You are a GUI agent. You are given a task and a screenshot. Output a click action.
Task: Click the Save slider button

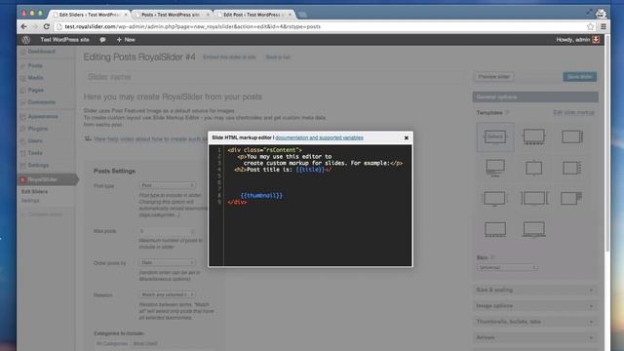click(579, 76)
